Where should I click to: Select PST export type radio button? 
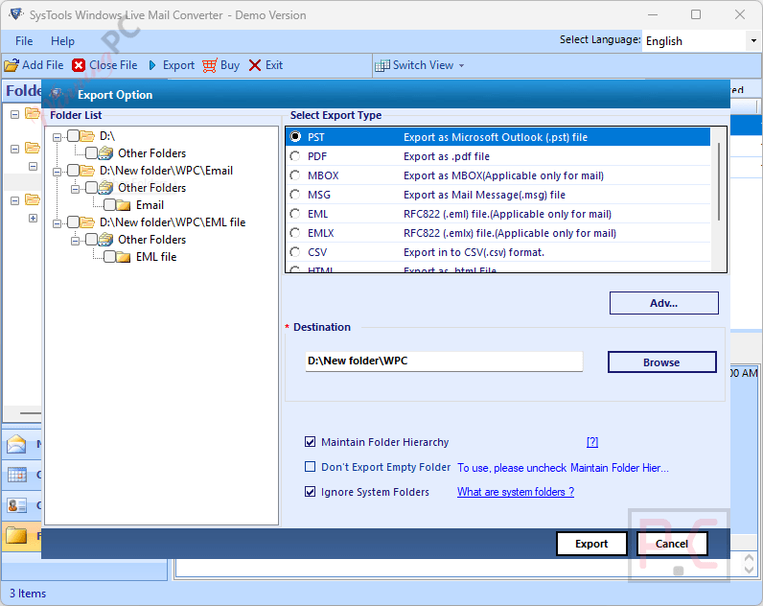(295, 137)
